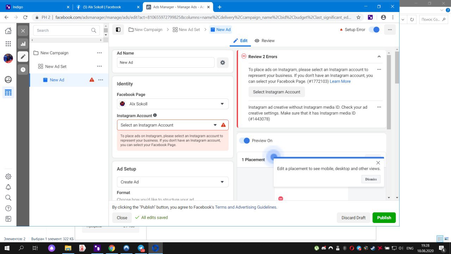451x254 pixels.
Task: Dismiss the placement tooltip
Action: click(x=371, y=179)
